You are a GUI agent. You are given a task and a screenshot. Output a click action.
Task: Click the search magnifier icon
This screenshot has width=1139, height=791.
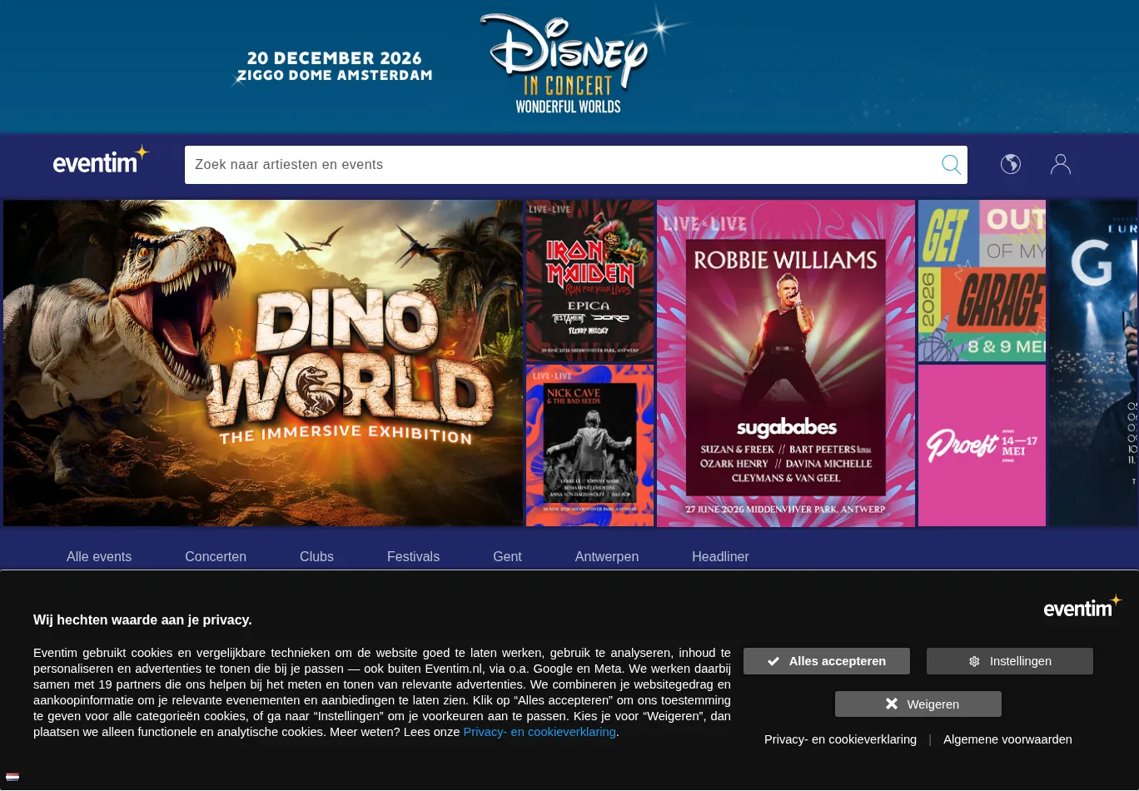951,165
